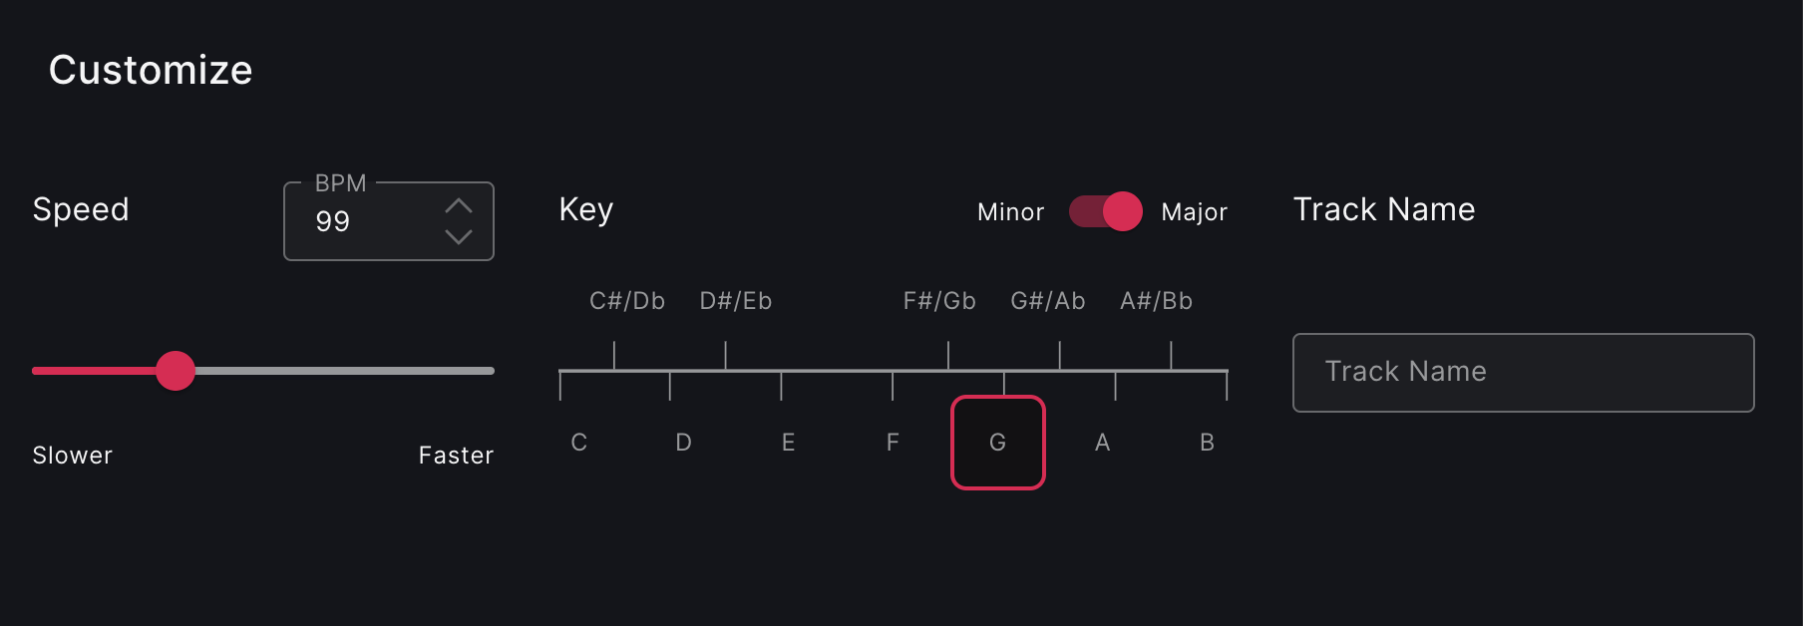Click inside the Track Name input field
The width and height of the screenshot is (1803, 626).
coord(1523,372)
